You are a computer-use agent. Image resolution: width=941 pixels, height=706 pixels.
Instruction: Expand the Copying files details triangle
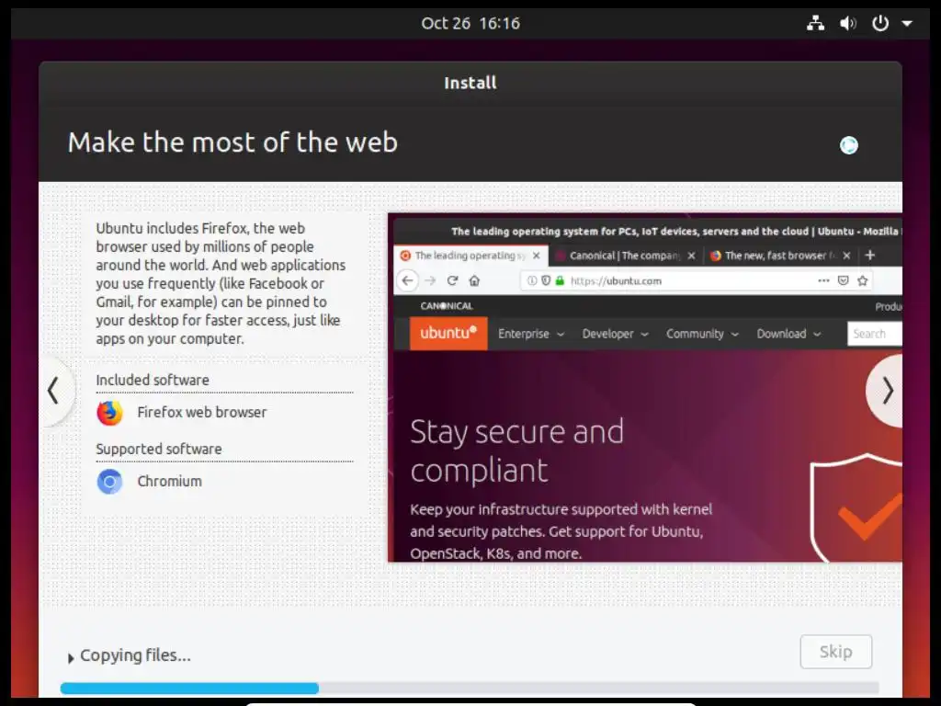click(x=71, y=658)
